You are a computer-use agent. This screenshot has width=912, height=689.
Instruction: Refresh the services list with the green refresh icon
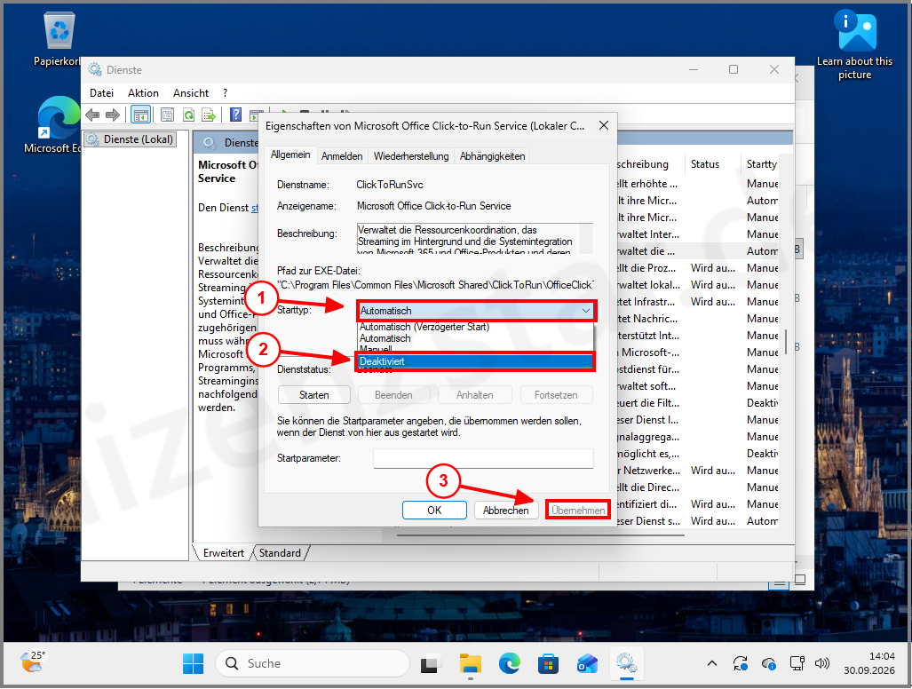pyautogui.click(x=188, y=115)
